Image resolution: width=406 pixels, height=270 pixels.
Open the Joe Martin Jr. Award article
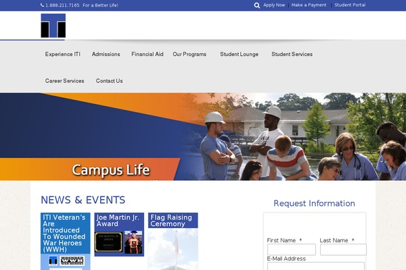(x=118, y=221)
